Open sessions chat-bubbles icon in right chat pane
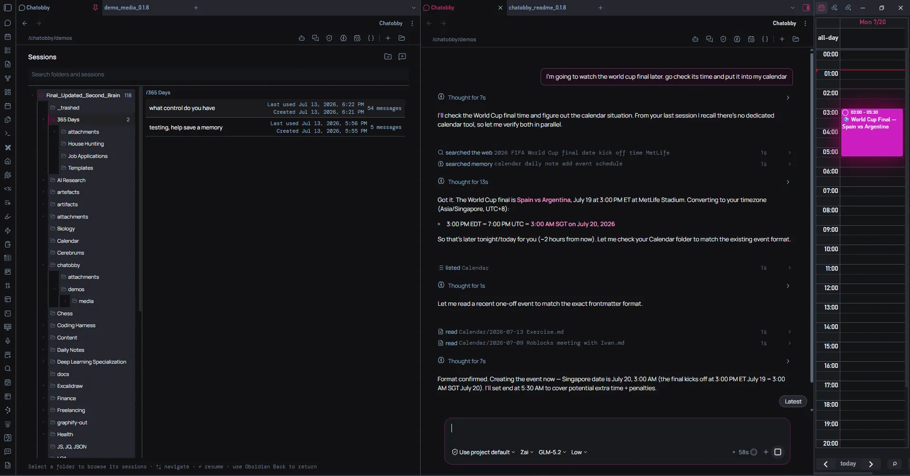The width and height of the screenshot is (910, 476). click(x=709, y=39)
